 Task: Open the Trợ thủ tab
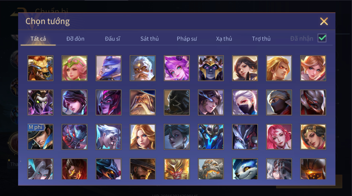(261, 39)
